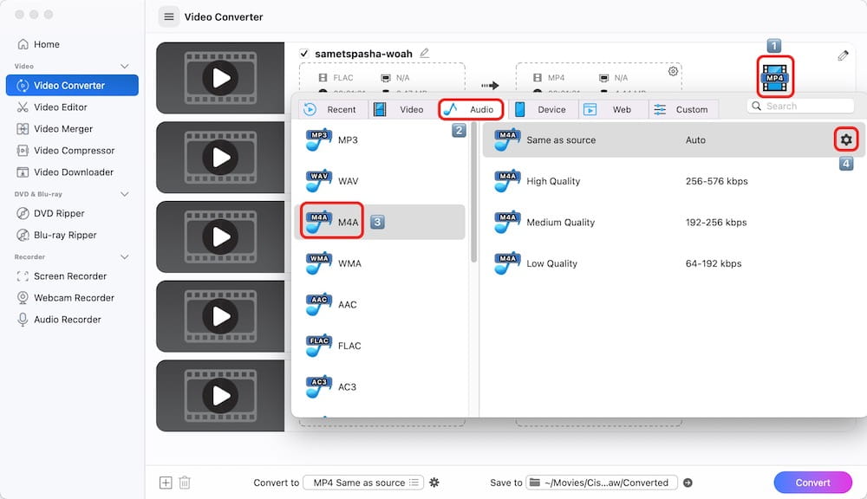Play the fifth video thumbnail
This screenshot has height=499, width=867.
click(x=220, y=396)
